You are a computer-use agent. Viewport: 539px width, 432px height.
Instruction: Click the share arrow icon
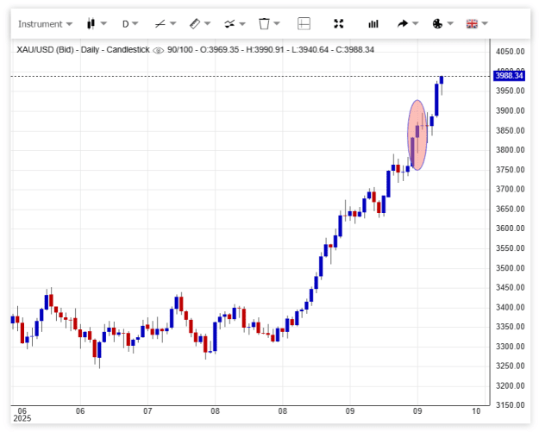coord(403,24)
